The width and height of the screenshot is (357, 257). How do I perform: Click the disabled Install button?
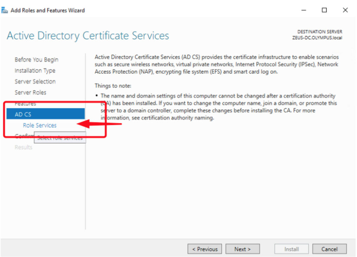click(x=291, y=249)
